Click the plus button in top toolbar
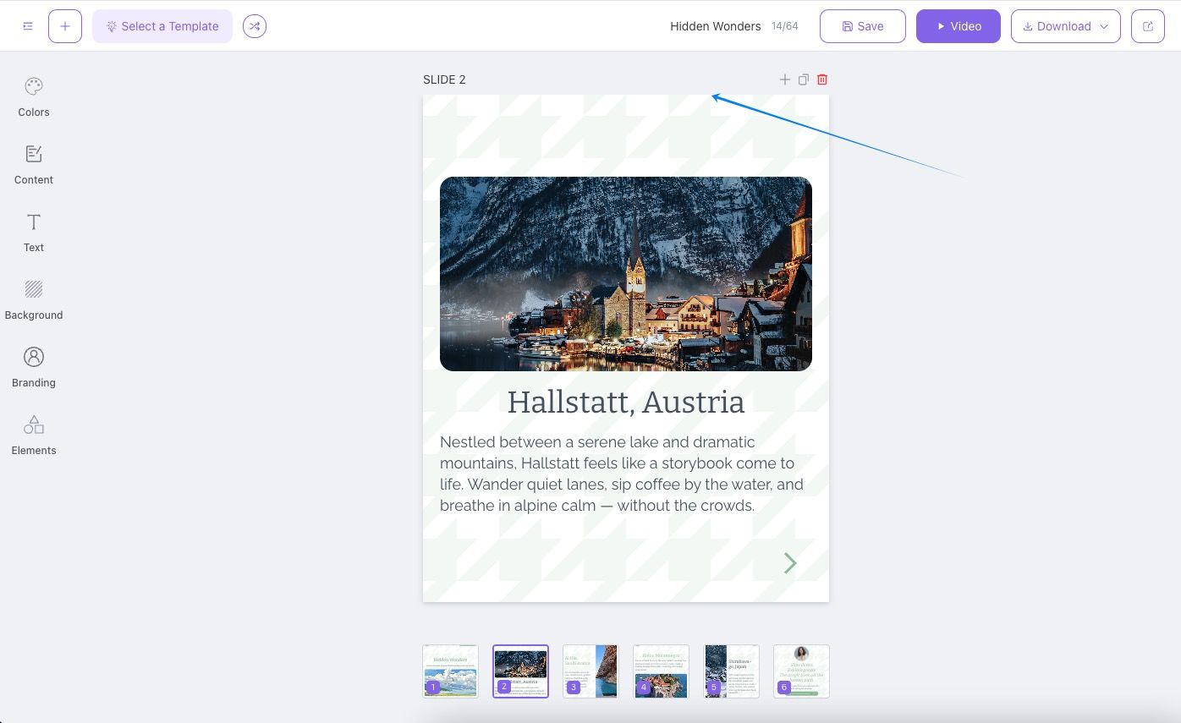This screenshot has height=723, width=1181. tap(65, 26)
